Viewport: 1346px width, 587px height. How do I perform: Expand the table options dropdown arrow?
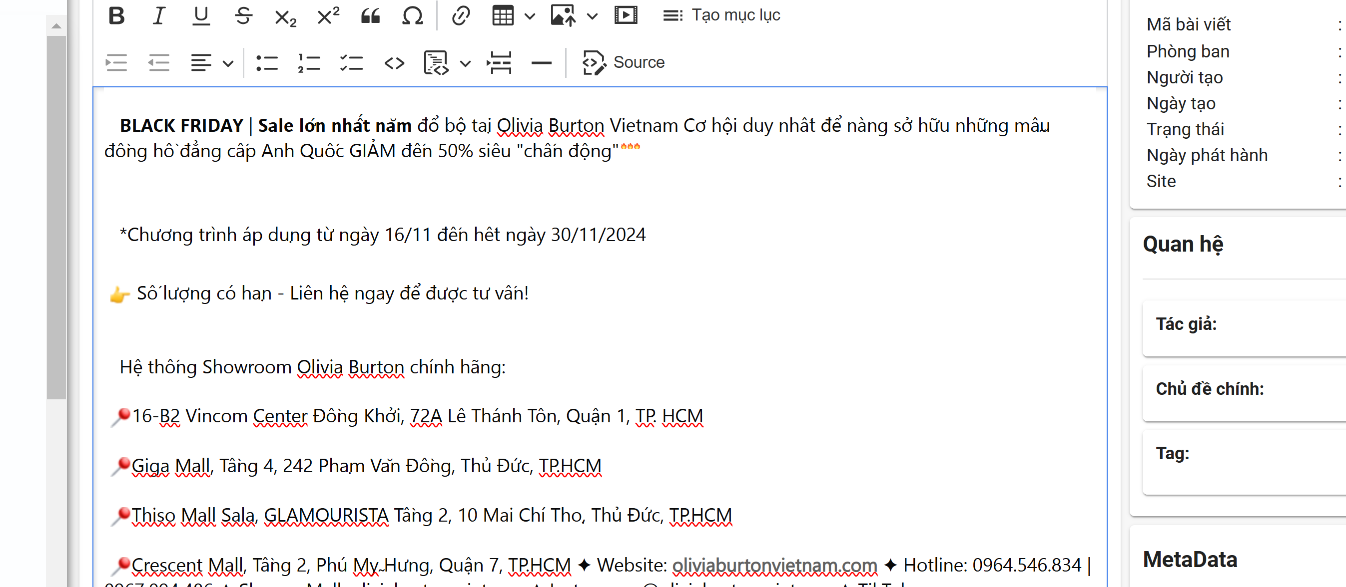(530, 16)
